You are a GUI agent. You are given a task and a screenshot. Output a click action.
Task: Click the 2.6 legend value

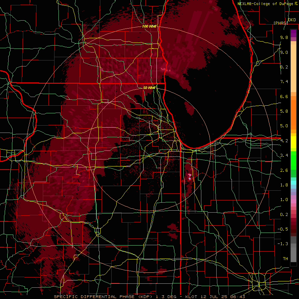pos(284,170)
